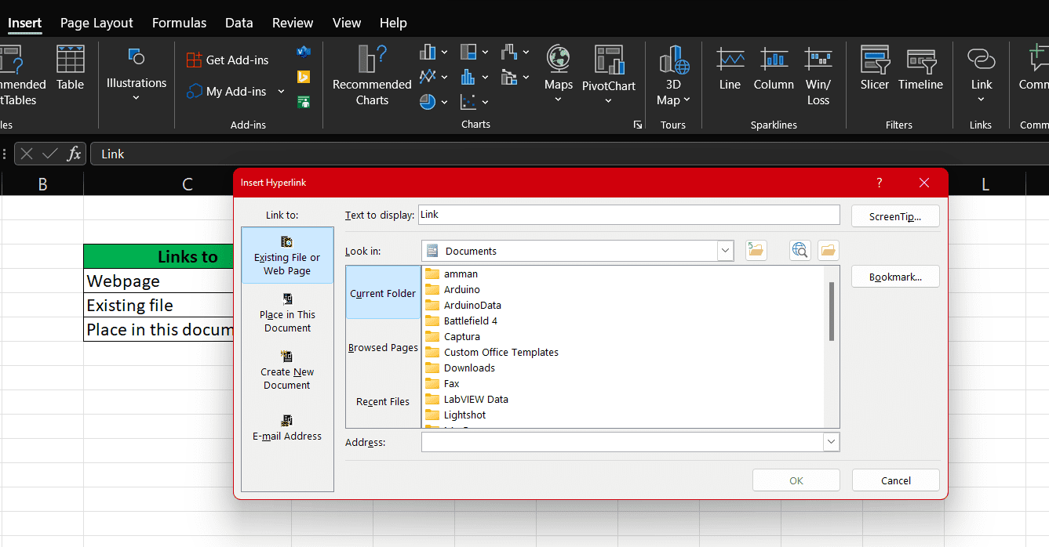
Task: Browse for file in hyperlink dialog
Action: (x=828, y=250)
